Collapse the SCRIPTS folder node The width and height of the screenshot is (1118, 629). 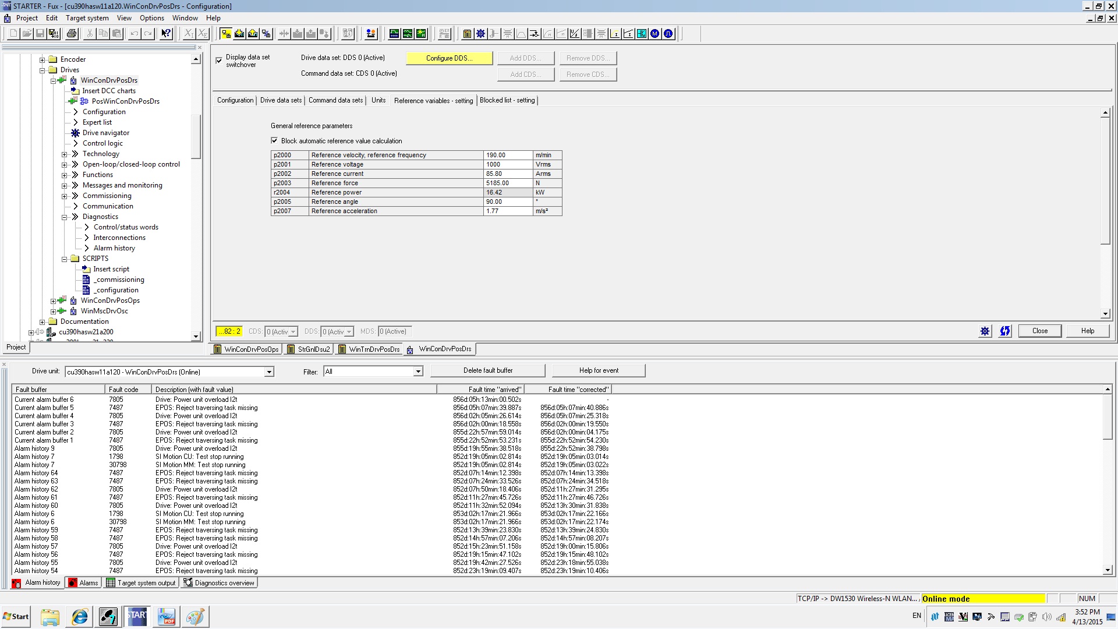pos(65,259)
